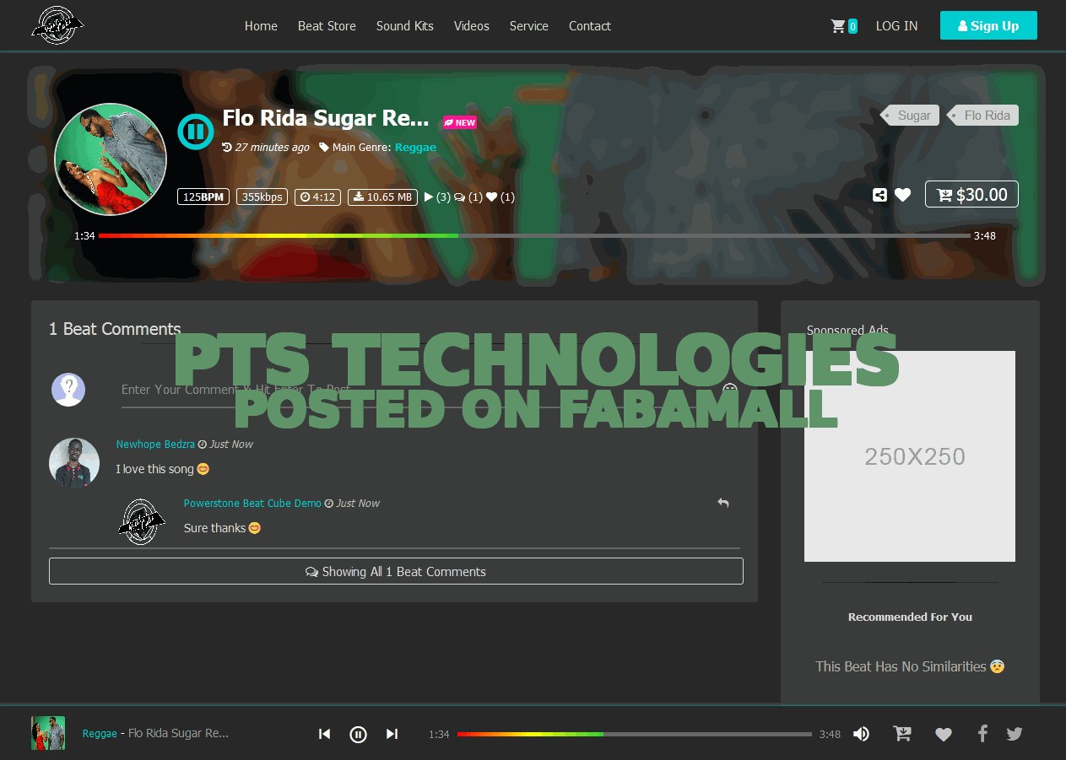Click the 125BPM badge
The image size is (1066, 760).
[203, 197]
